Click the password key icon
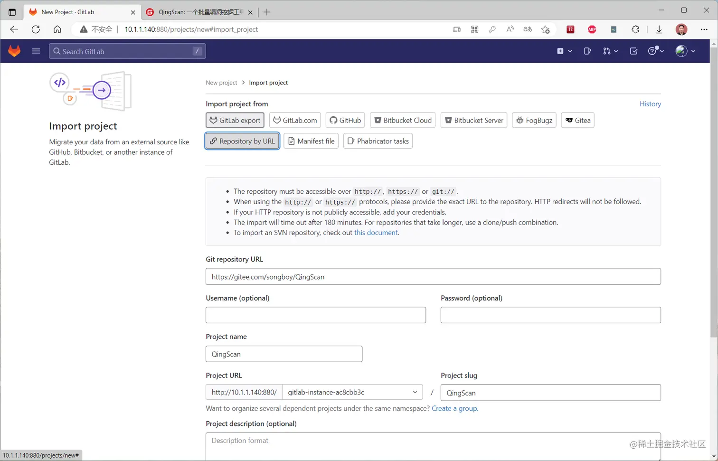718x461 pixels. tap(492, 29)
